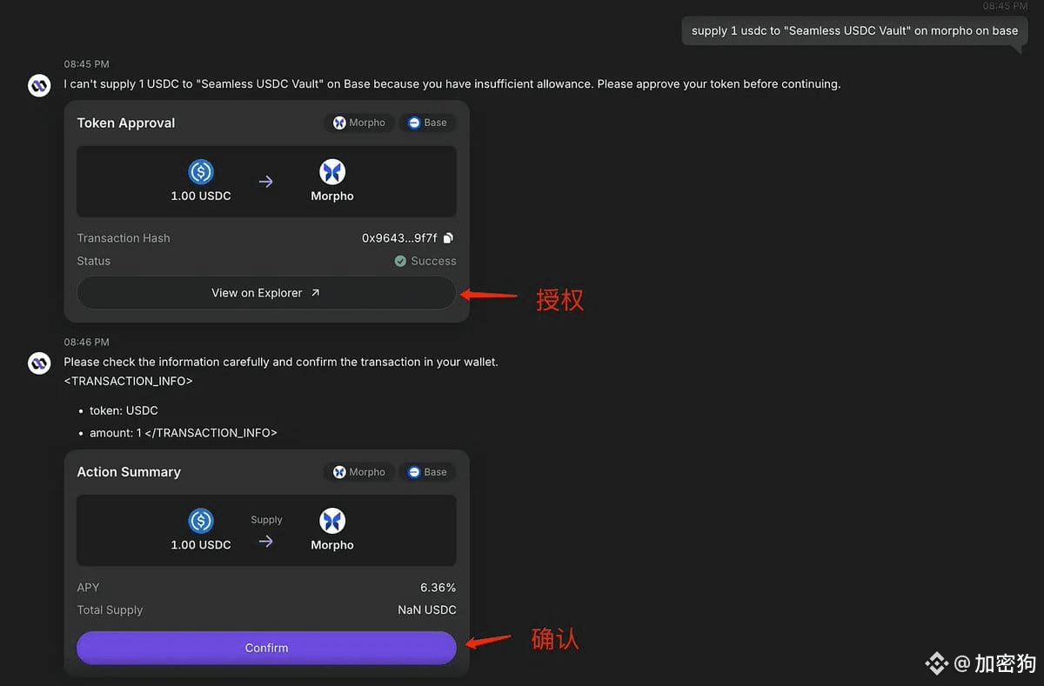Click the arrow between USDC and Morpho in the Token Approval card
1044x686 pixels.
point(266,182)
